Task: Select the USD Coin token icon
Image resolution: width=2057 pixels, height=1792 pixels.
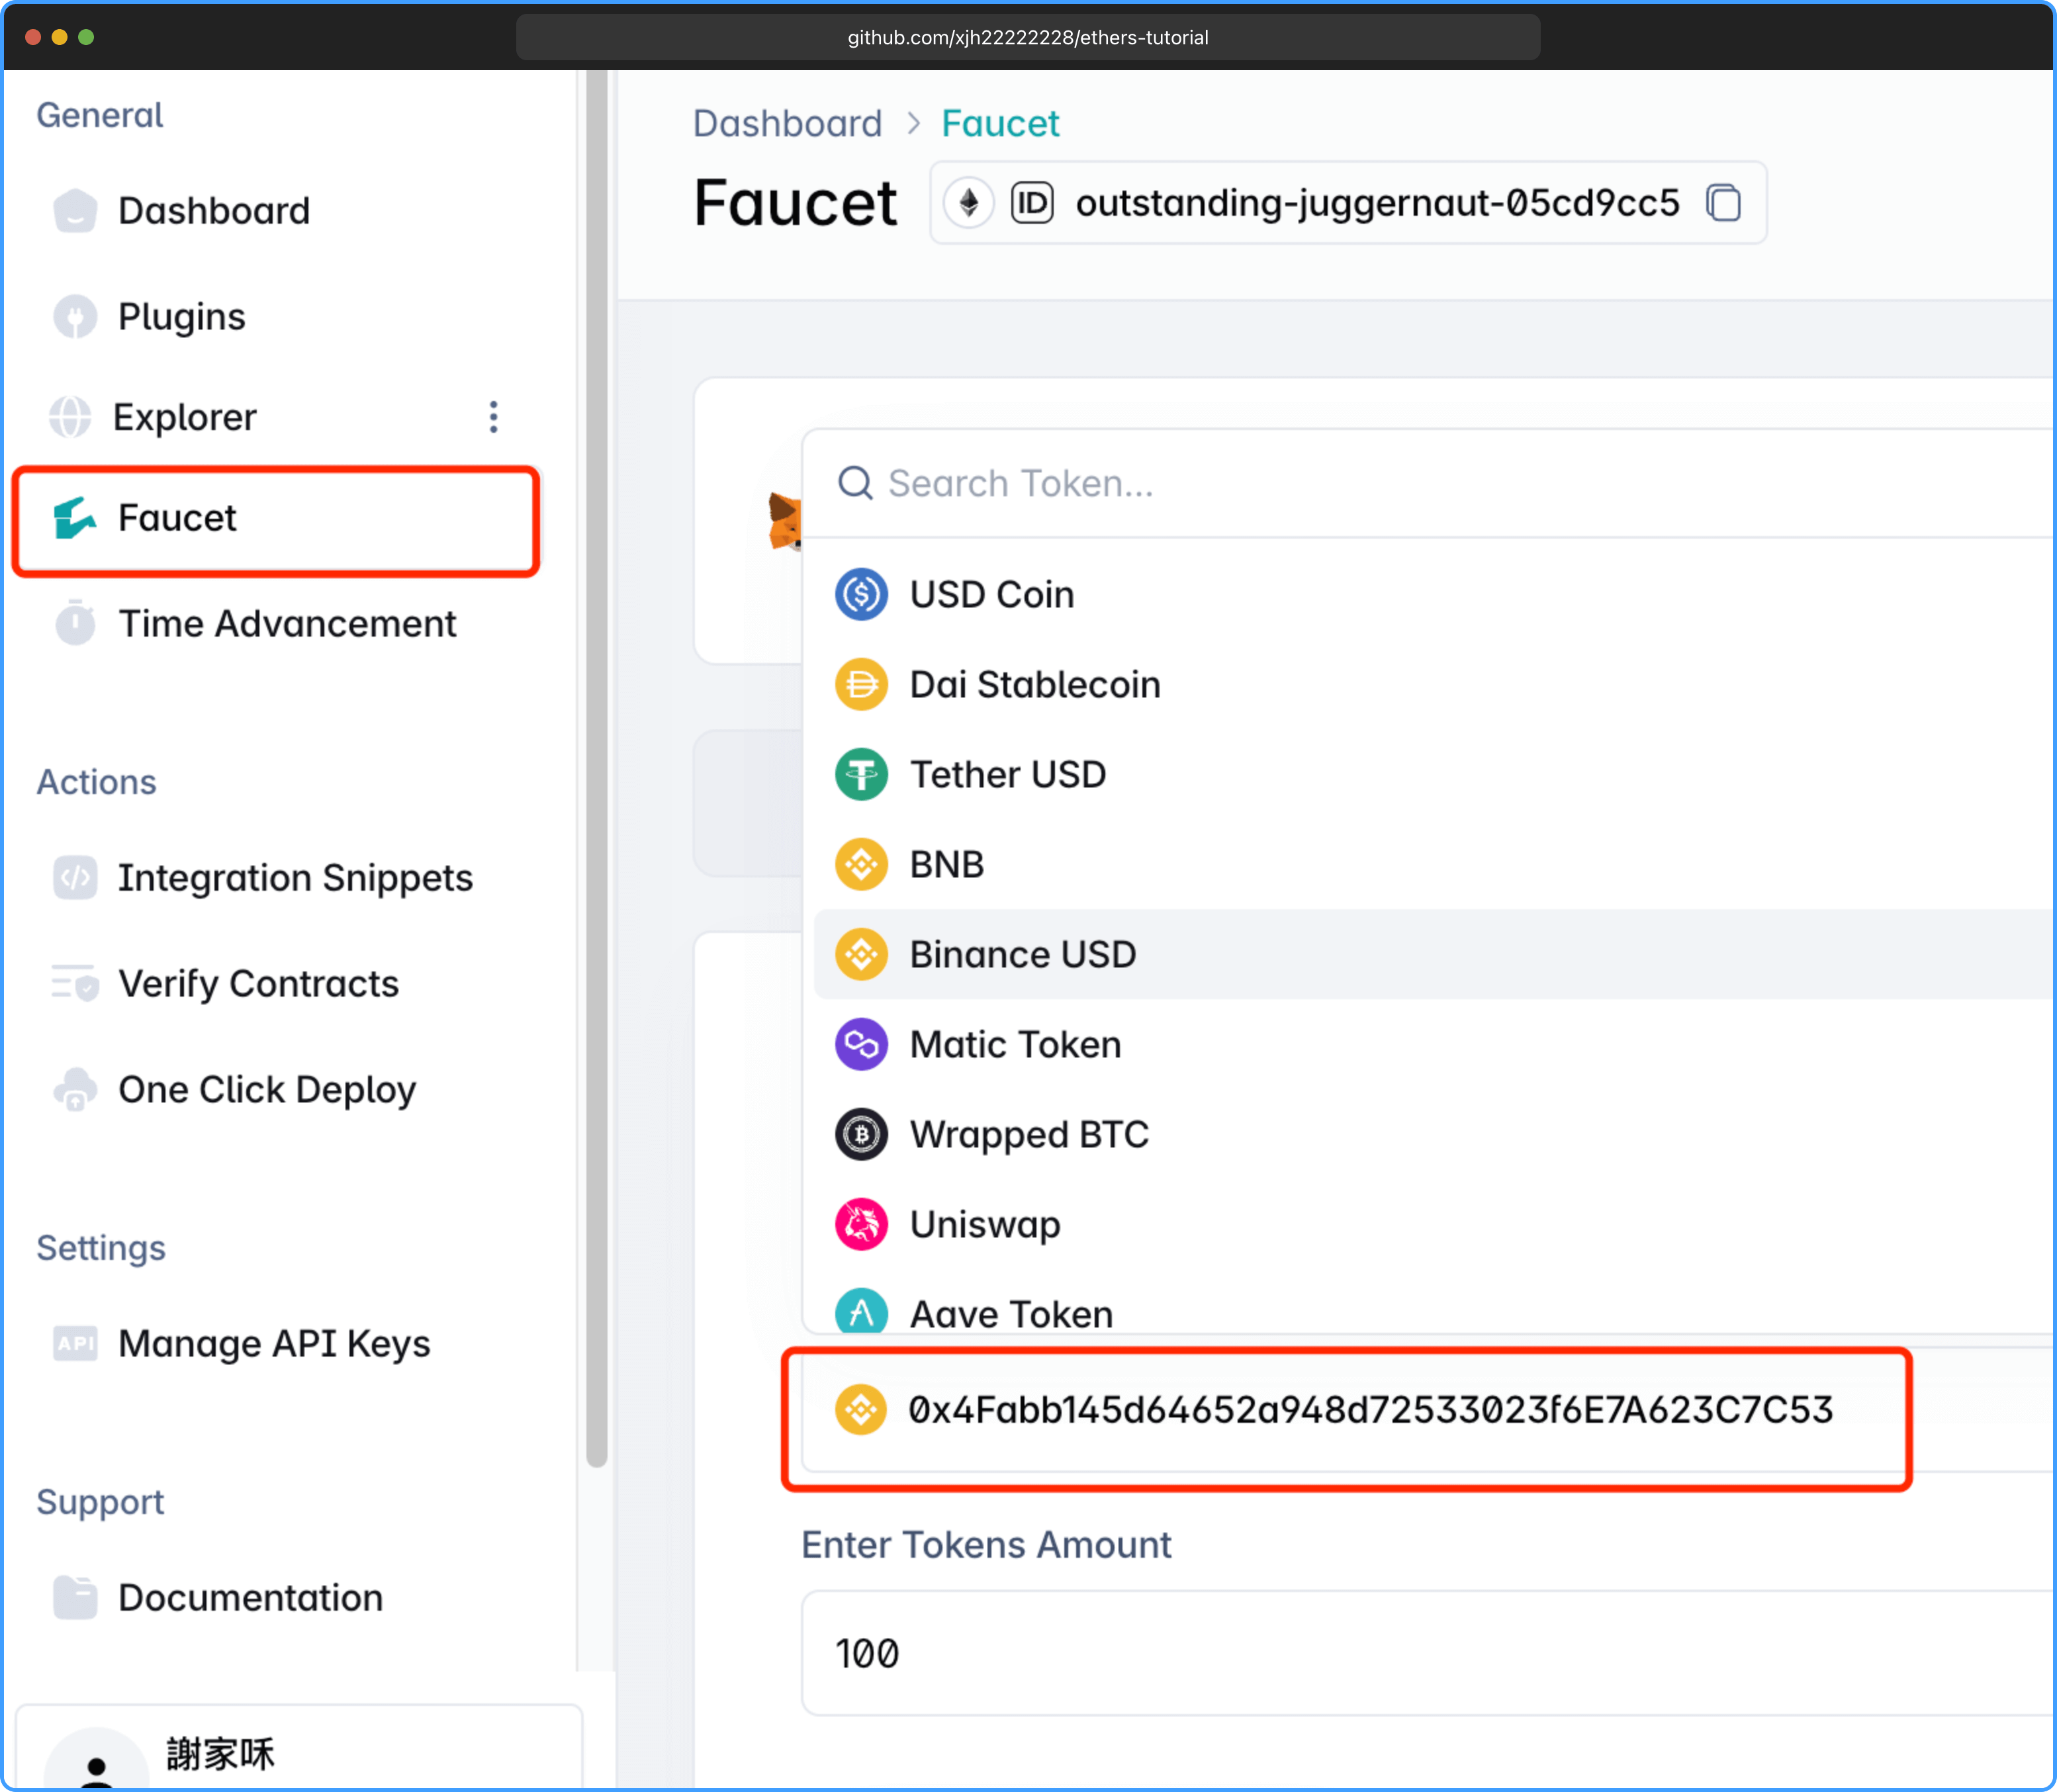Action: click(861, 594)
